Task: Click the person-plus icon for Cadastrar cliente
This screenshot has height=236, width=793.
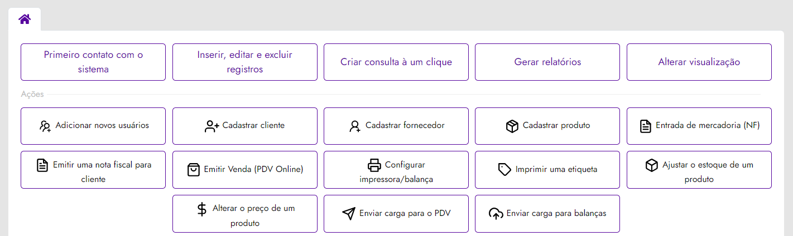Action: pos(212,126)
